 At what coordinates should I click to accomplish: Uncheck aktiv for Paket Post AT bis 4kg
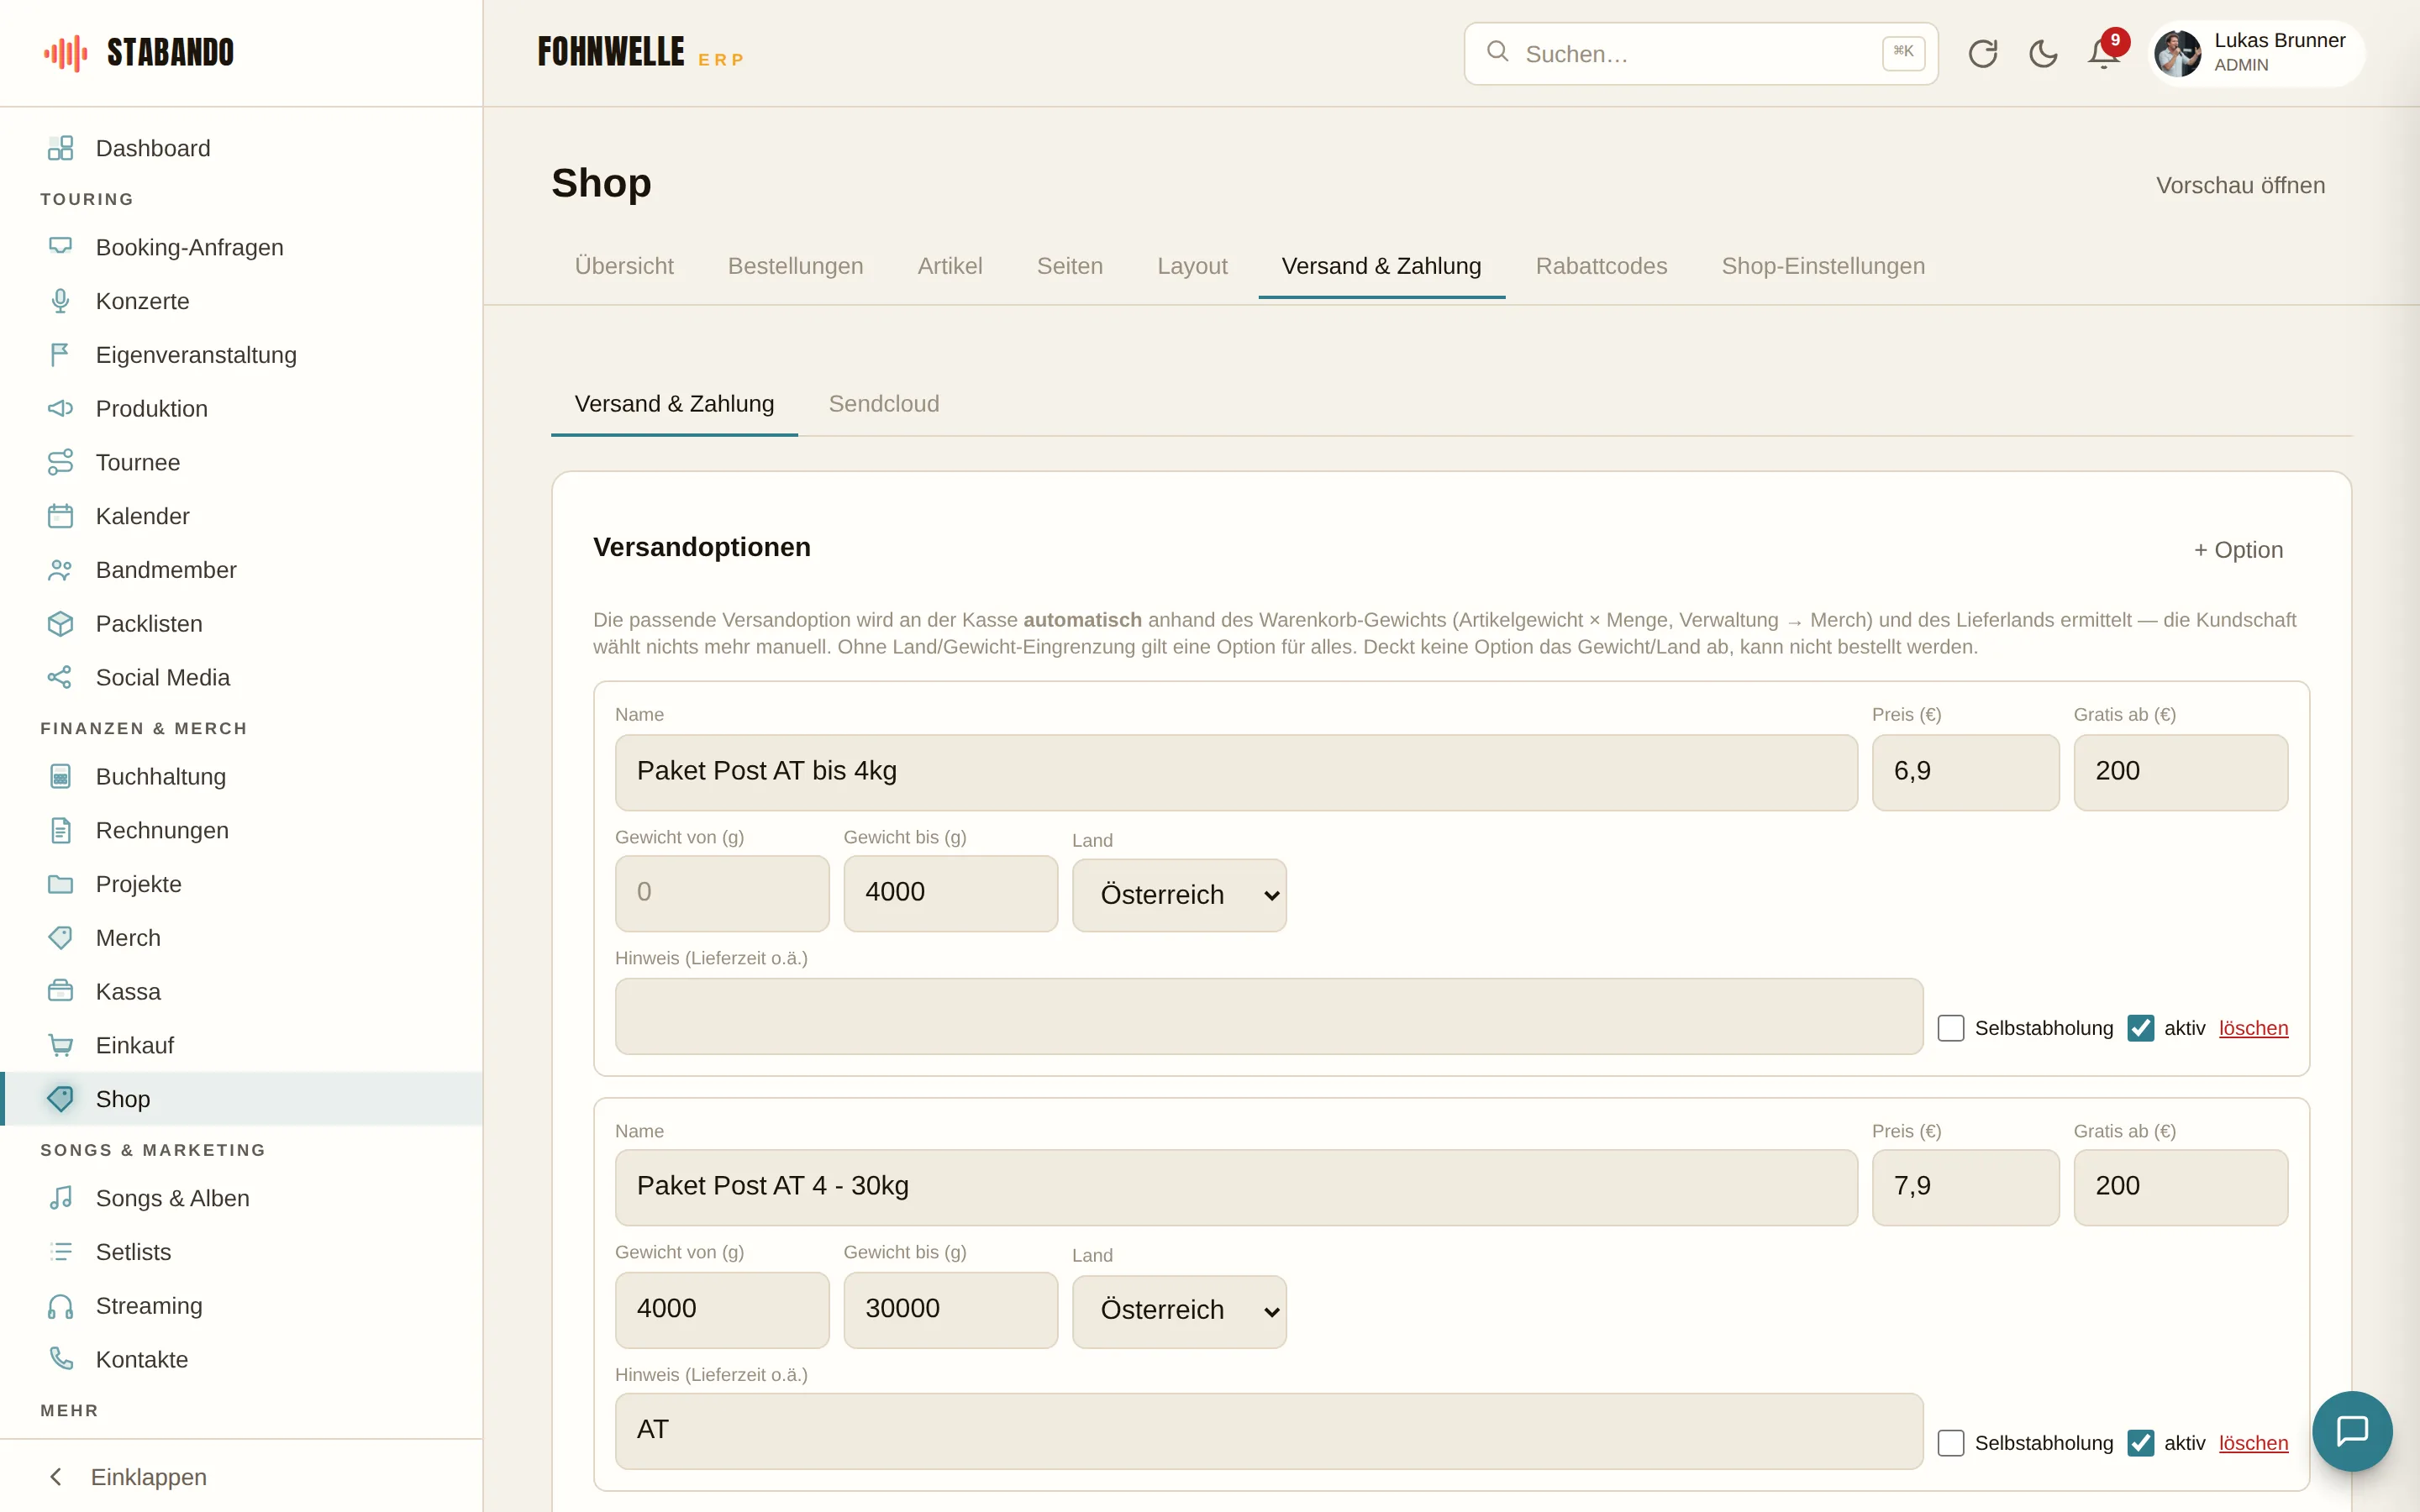(2140, 1028)
